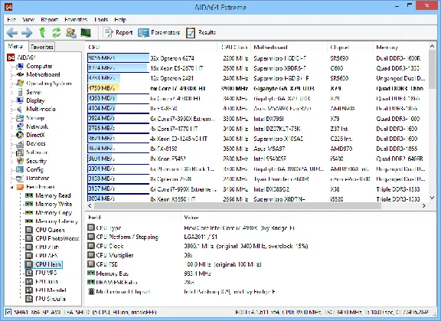Collapse the Benchmark tree node arrow
Image resolution: width=441 pixels, height=321 pixels.
11,187
